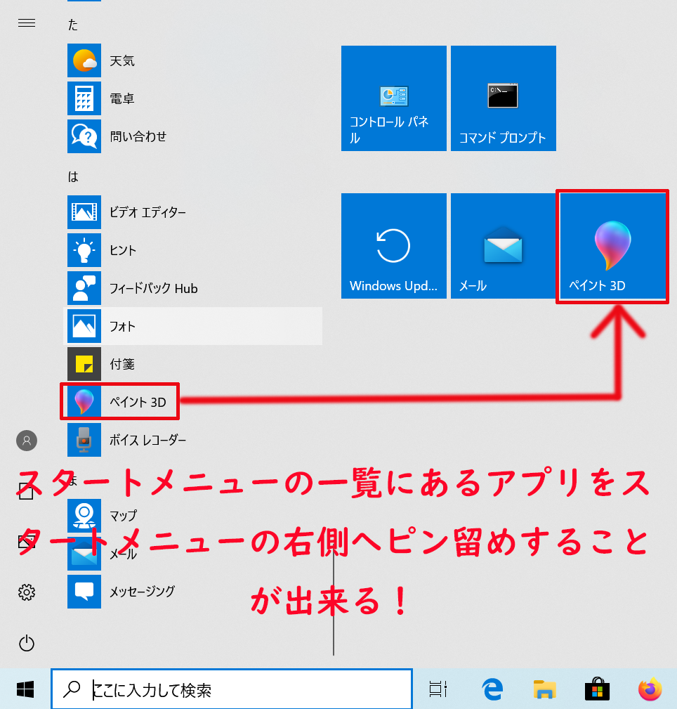Screen dimensions: 677x709
Task: Select the 電卓 label text
Action: click(122, 98)
